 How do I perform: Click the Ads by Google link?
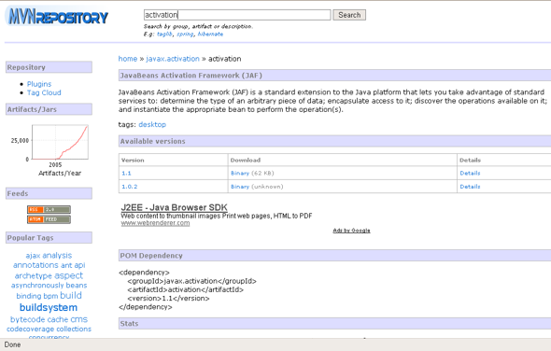(351, 231)
